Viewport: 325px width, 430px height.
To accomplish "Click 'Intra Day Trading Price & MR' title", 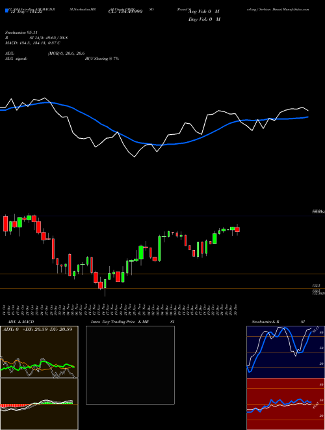I will pyautogui.click(x=120, y=322).
